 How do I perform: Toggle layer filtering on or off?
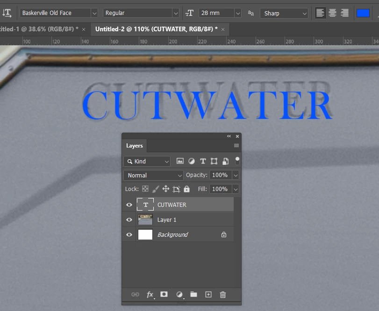pyautogui.click(x=237, y=161)
